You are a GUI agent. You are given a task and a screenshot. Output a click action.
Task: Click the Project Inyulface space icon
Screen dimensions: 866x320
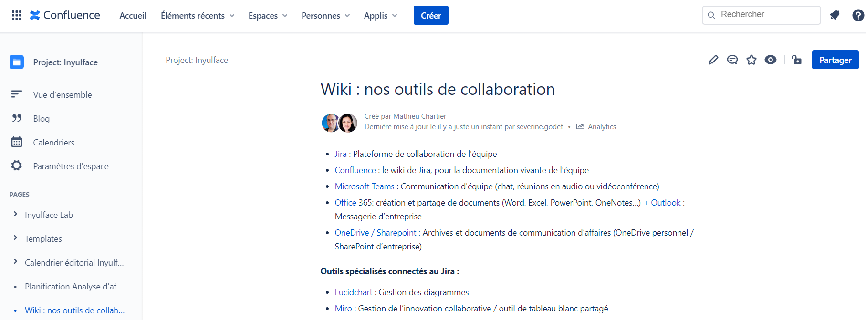(x=17, y=62)
